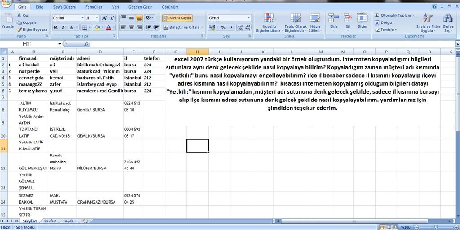Align text left icon

coord(124,27)
